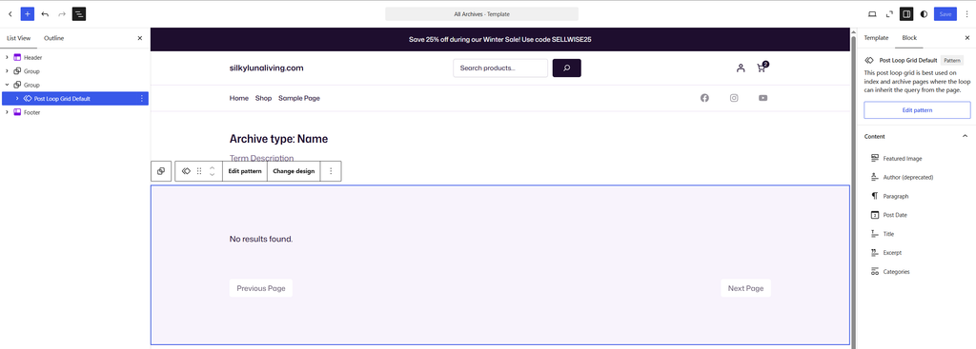Open the Sample Page navigation link
Image resolution: width=976 pixels, height=349 pixels.
[x=299, y=98]
